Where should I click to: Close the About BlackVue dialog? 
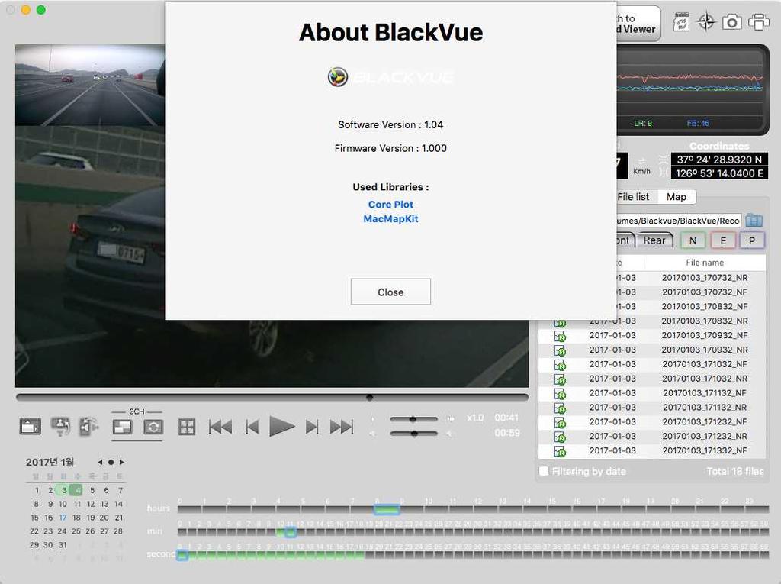pyautogui.click(x=390, y=292)
